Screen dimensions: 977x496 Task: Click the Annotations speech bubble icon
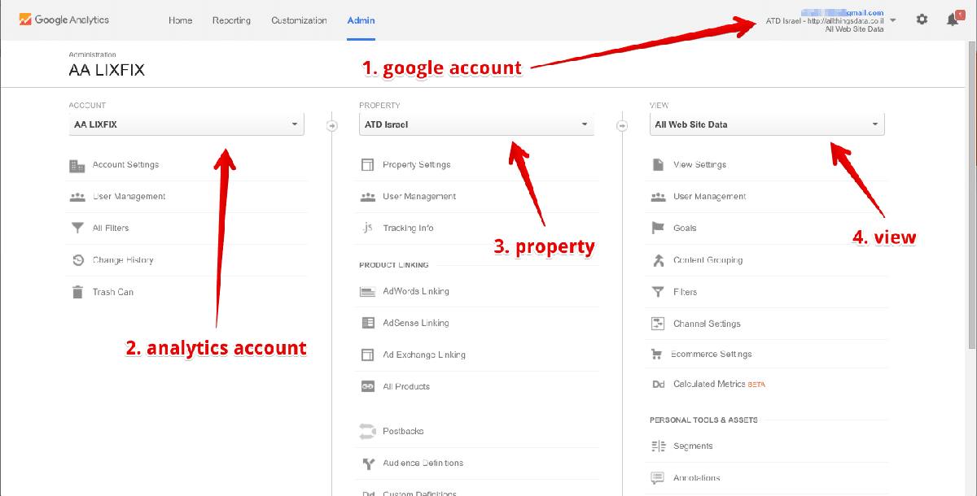coord(658,478)
